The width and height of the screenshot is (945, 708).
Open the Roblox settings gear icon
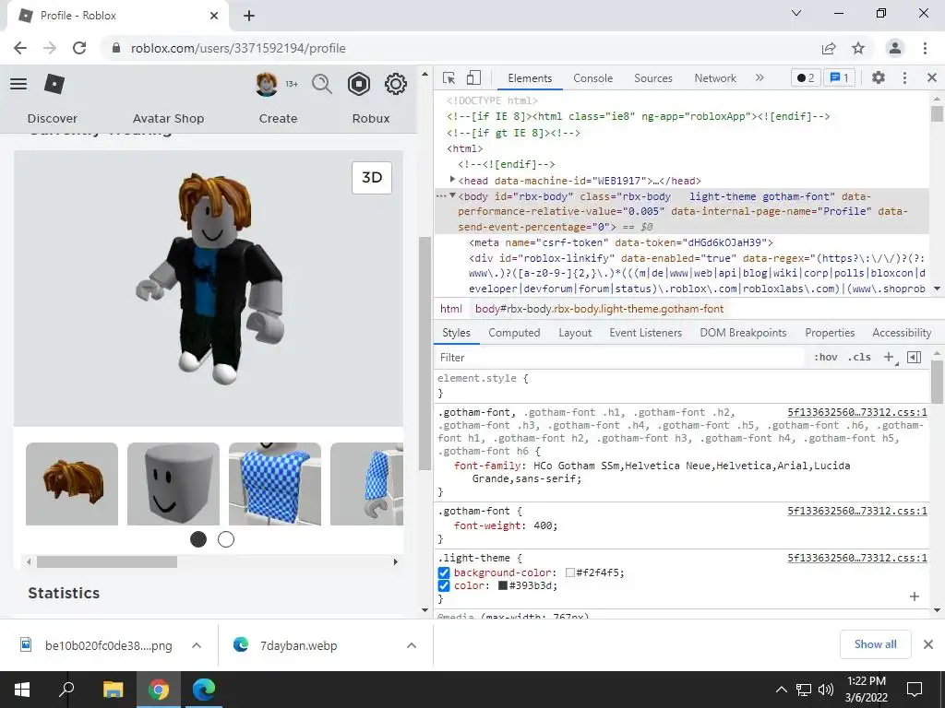point(395,84)
